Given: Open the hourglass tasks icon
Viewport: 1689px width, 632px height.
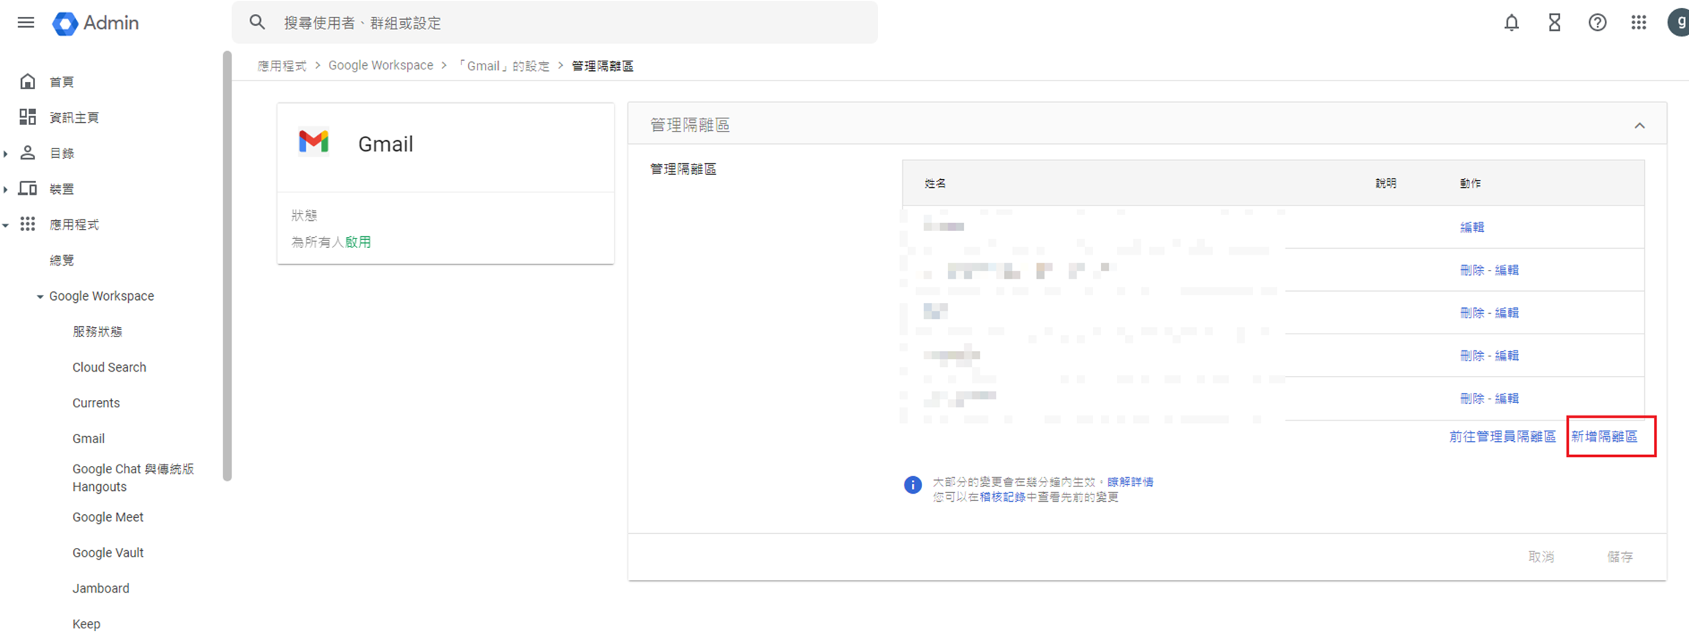Looking at the screenshot, I should tap(1554, 23).
